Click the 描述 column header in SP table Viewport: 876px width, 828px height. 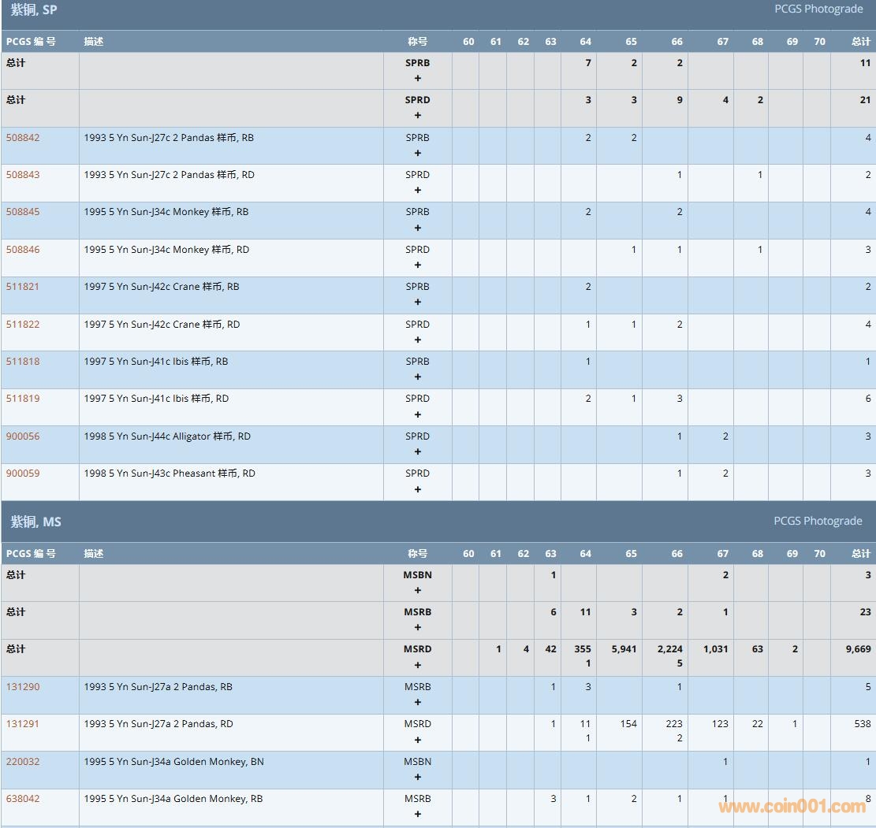[94, 42]
